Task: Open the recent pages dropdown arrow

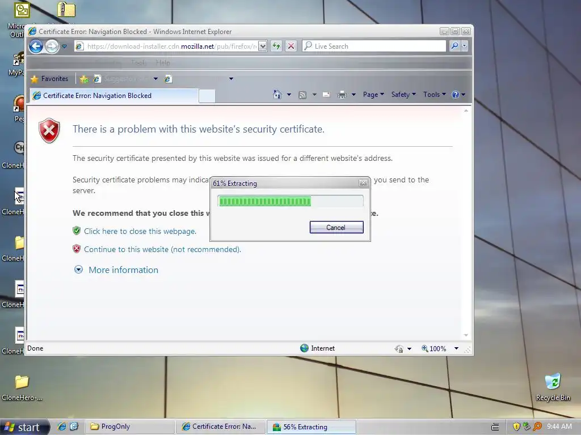Action: [64, 46]
